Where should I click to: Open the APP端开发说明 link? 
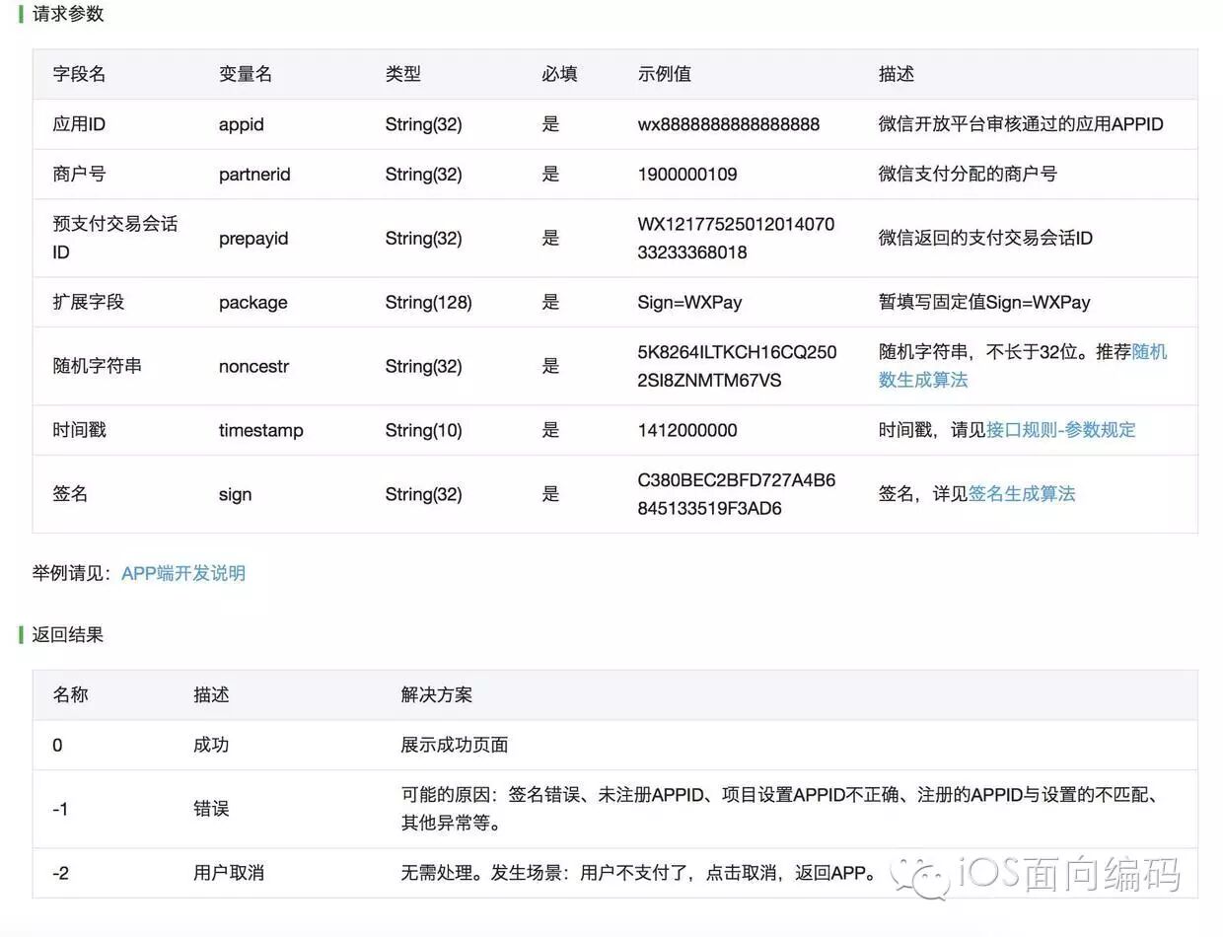pyautogui.click(x=183, y=573)
